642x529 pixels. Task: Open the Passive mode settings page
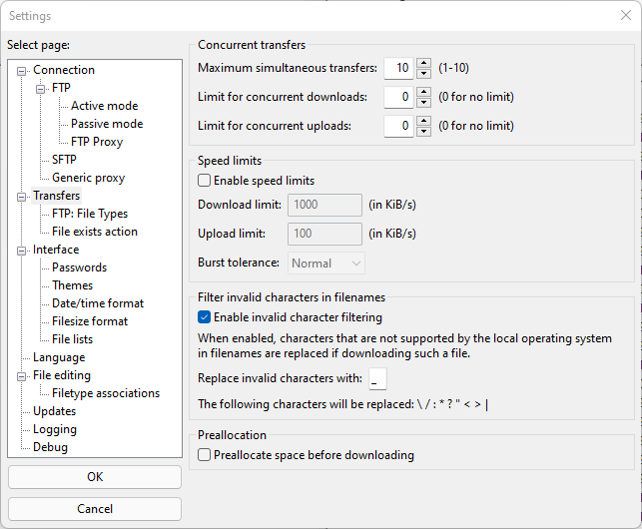pos(107,124)
